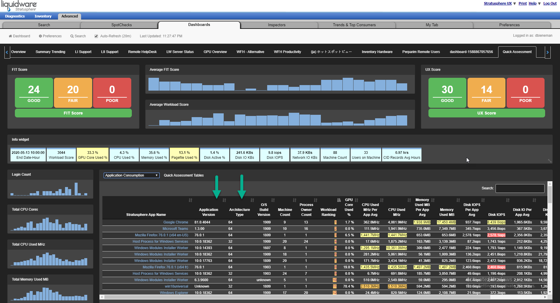Expand the Stratusphere UX menu
The image size is (560, 303).
pos(514,3)
